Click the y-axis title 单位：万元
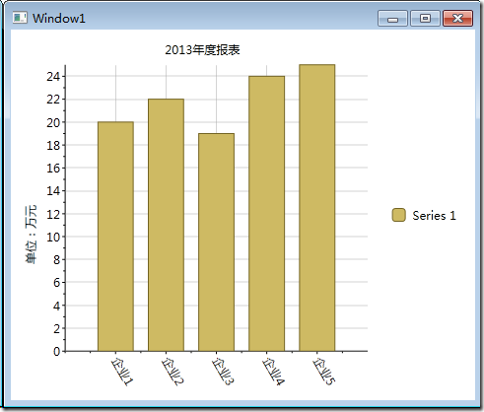 click(31, 234)
